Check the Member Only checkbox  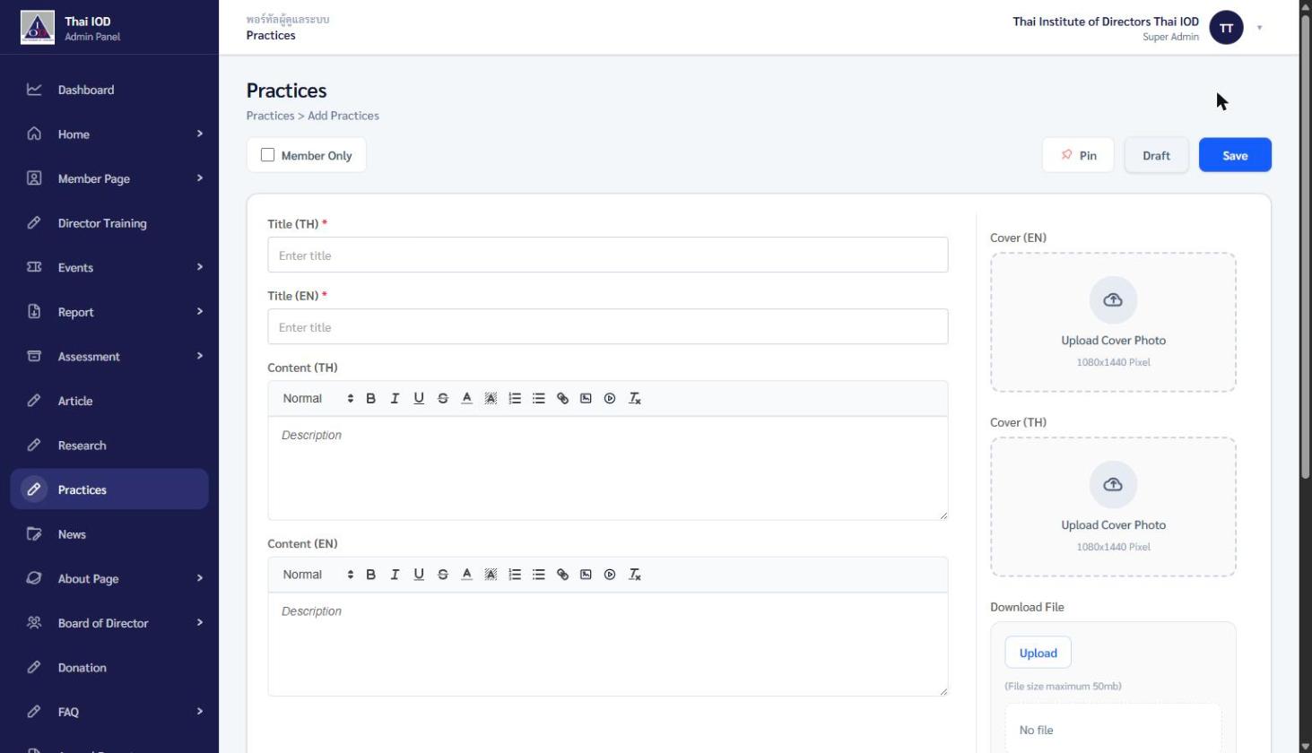tap(267, 155)
